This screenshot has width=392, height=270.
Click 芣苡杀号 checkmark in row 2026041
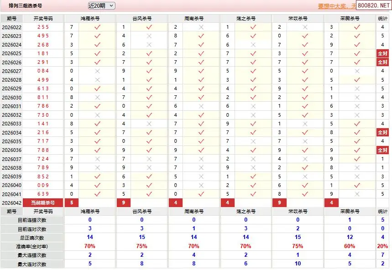coord(305,194)
